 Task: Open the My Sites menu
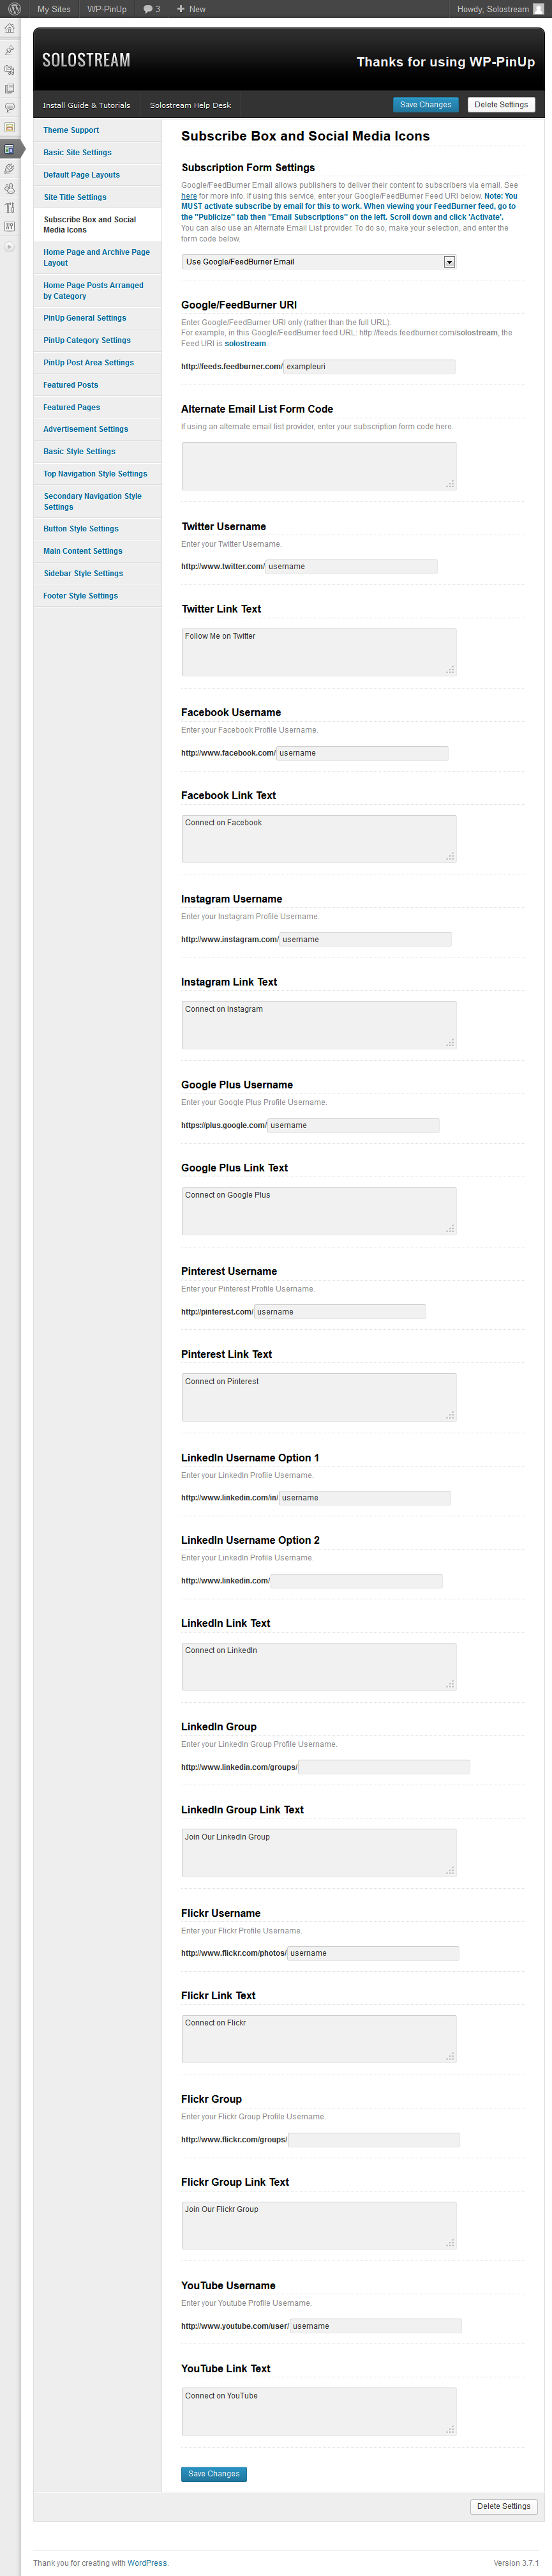tap(54, 9)
